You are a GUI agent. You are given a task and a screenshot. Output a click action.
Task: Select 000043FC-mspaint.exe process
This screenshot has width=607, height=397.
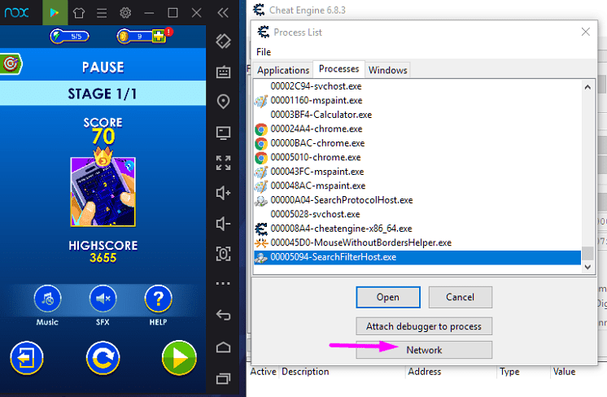point(417,172)
